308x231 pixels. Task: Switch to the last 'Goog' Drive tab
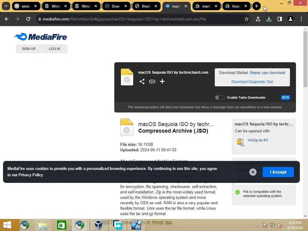click(236, 6)
